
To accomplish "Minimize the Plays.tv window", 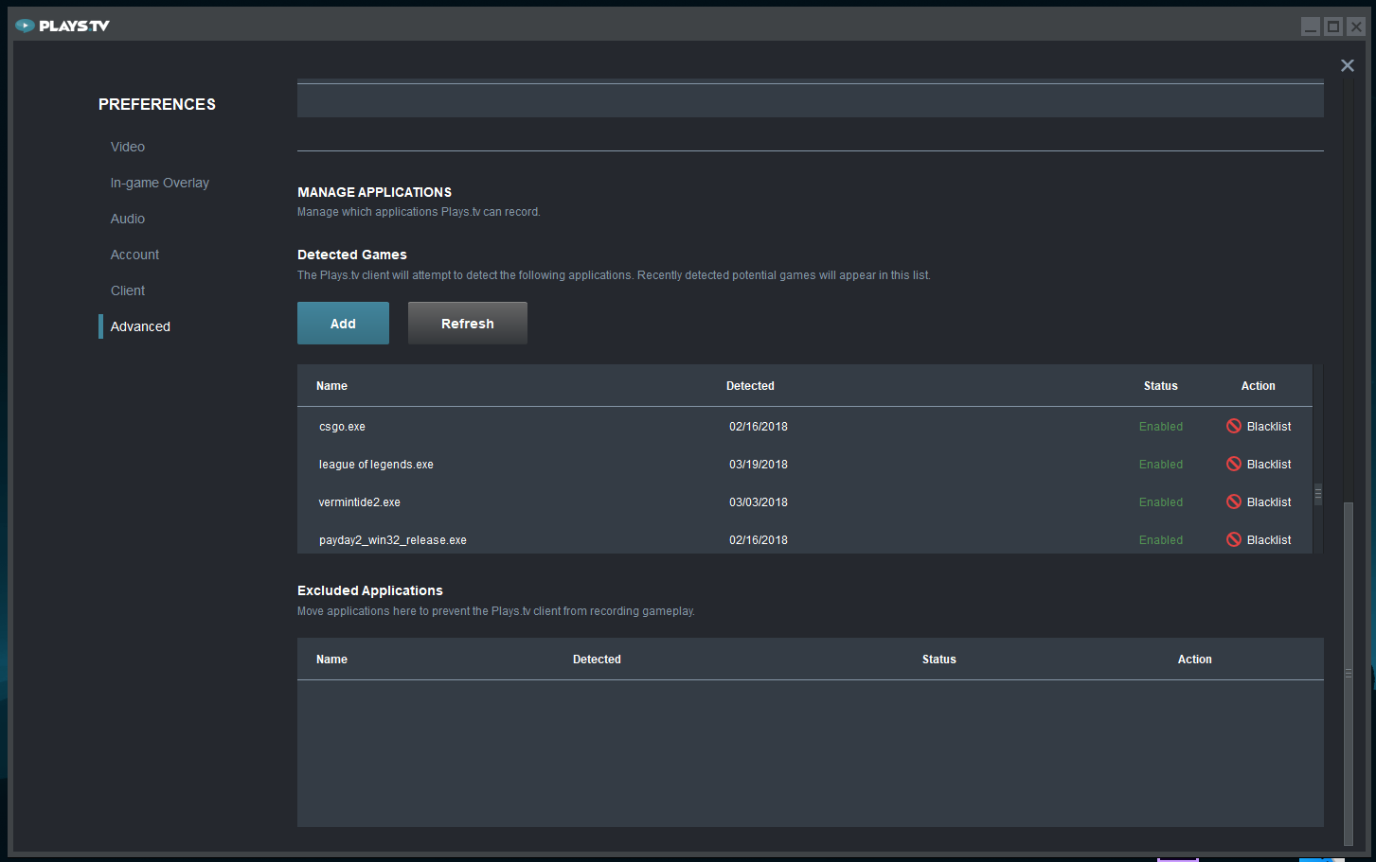I will [x=1311, y=26].
